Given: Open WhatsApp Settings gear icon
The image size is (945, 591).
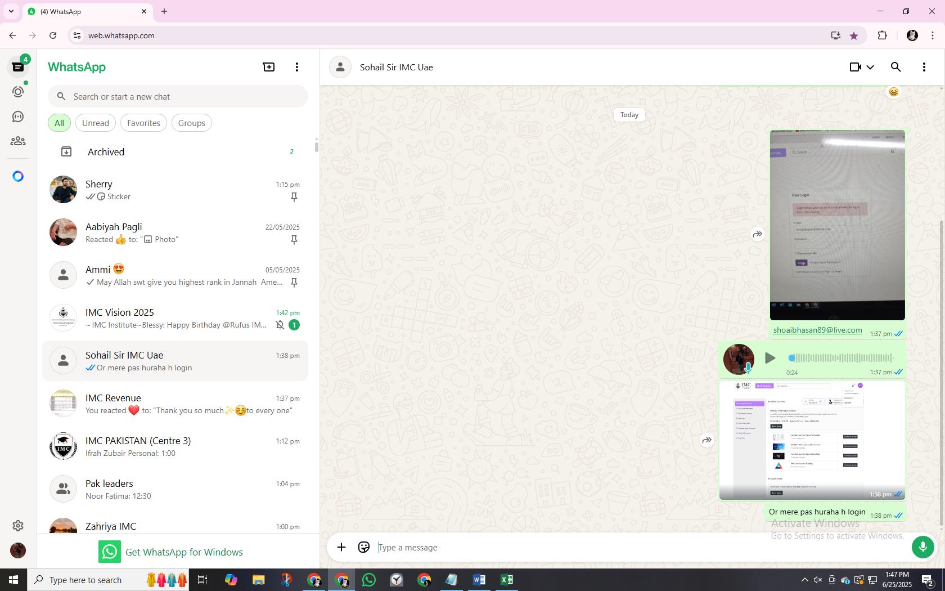Looking at the screenshot, I should [18, 526].
